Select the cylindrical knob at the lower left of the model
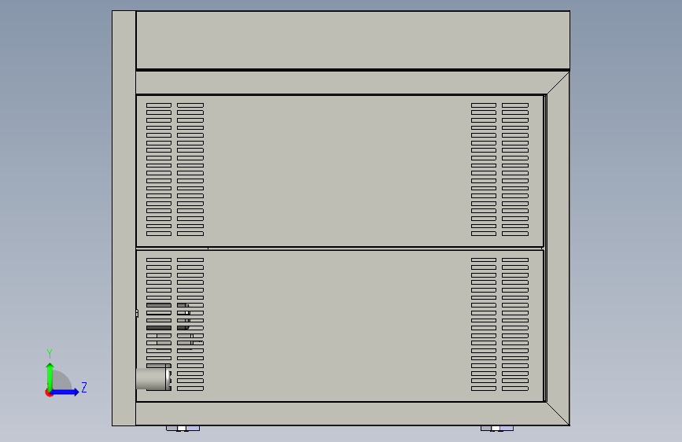This screenshot has height=442, width=682. click(153, 378)
